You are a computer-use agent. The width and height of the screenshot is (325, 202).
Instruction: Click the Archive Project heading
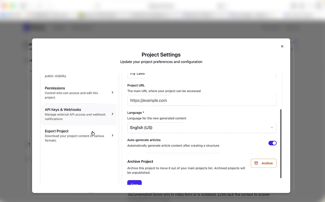point(140,162)
